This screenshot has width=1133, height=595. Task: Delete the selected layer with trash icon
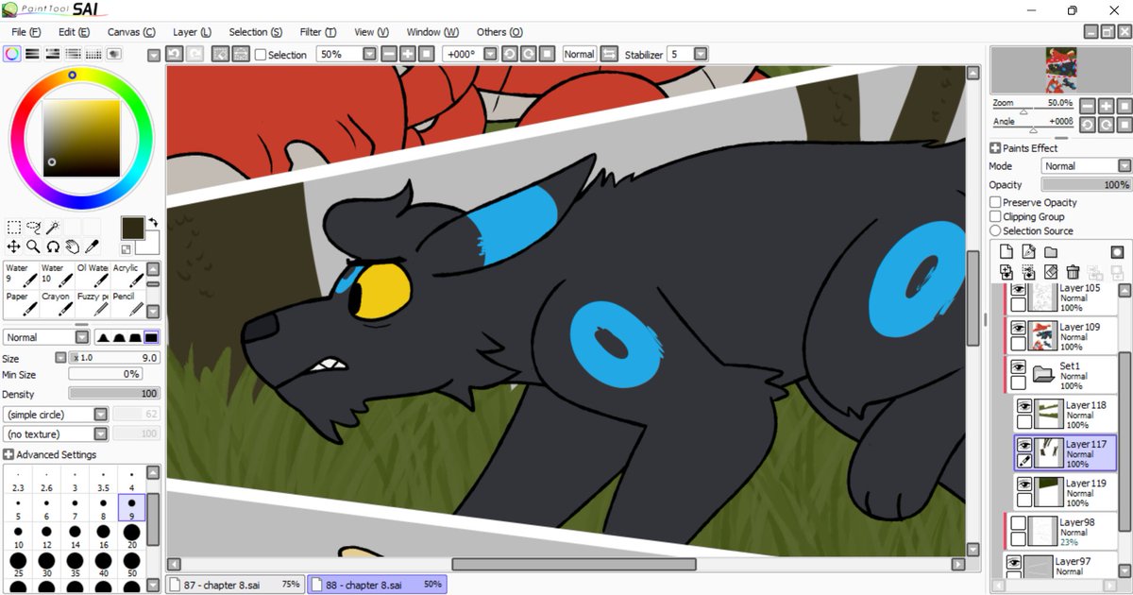[x=1073, y=272]
